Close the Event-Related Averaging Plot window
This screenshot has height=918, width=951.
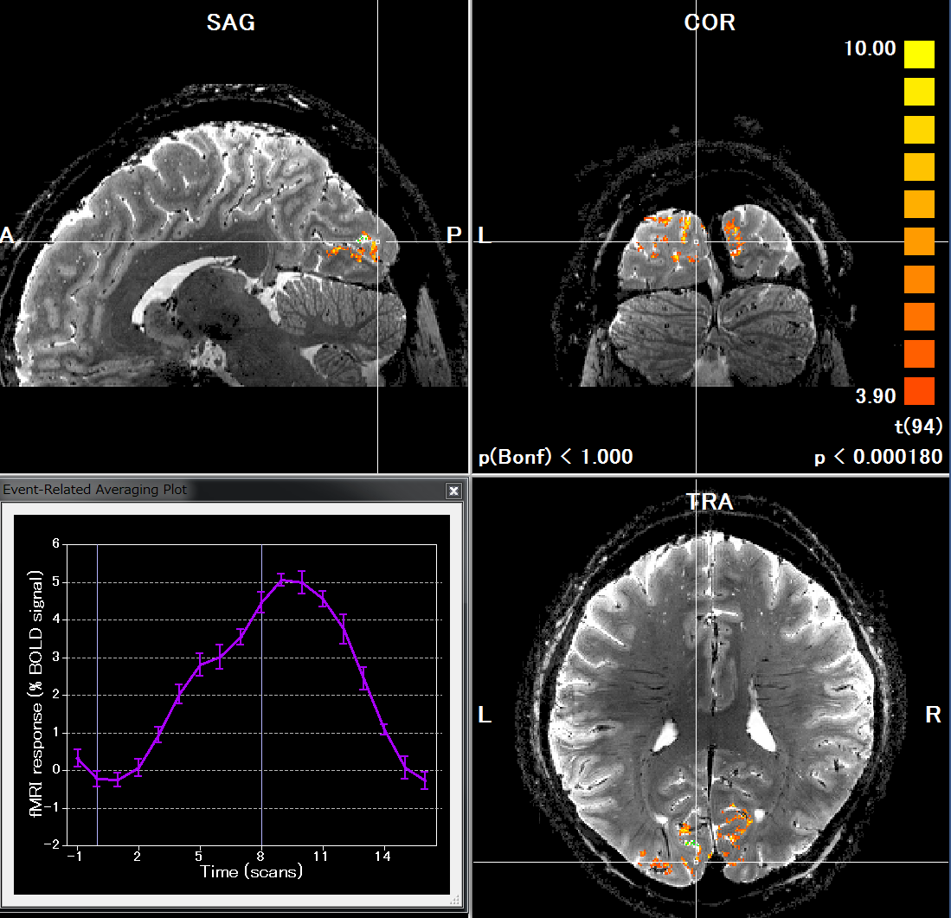453,491
